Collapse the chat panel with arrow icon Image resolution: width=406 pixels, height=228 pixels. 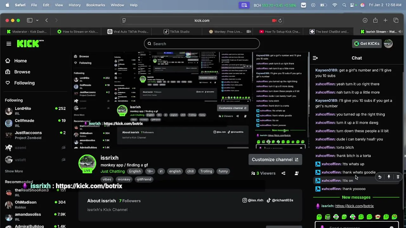point(315,58)
